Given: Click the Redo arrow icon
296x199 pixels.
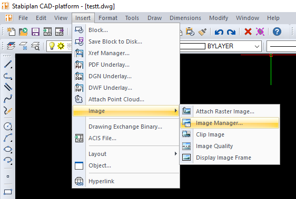Looking at the screenshot, I should click(x=231, y=32).
